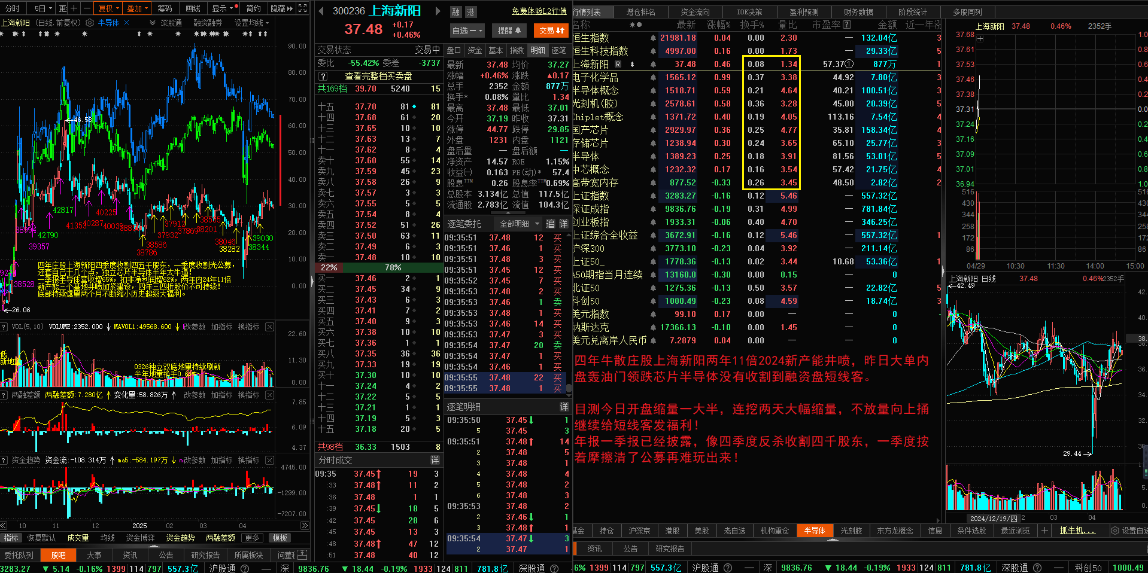Click the 逐笔委托 list scrollbar thumb

point(569,388)
